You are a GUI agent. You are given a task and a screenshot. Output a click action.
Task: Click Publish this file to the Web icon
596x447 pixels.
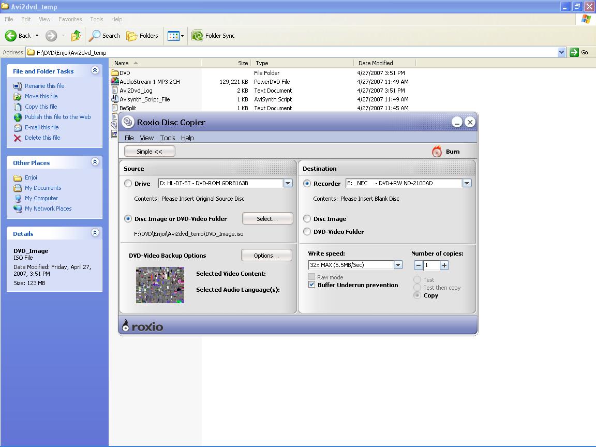point(18,117)
